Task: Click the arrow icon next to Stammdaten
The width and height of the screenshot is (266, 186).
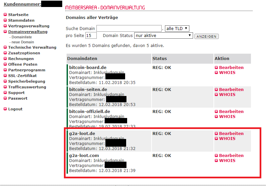Action: 5,21
